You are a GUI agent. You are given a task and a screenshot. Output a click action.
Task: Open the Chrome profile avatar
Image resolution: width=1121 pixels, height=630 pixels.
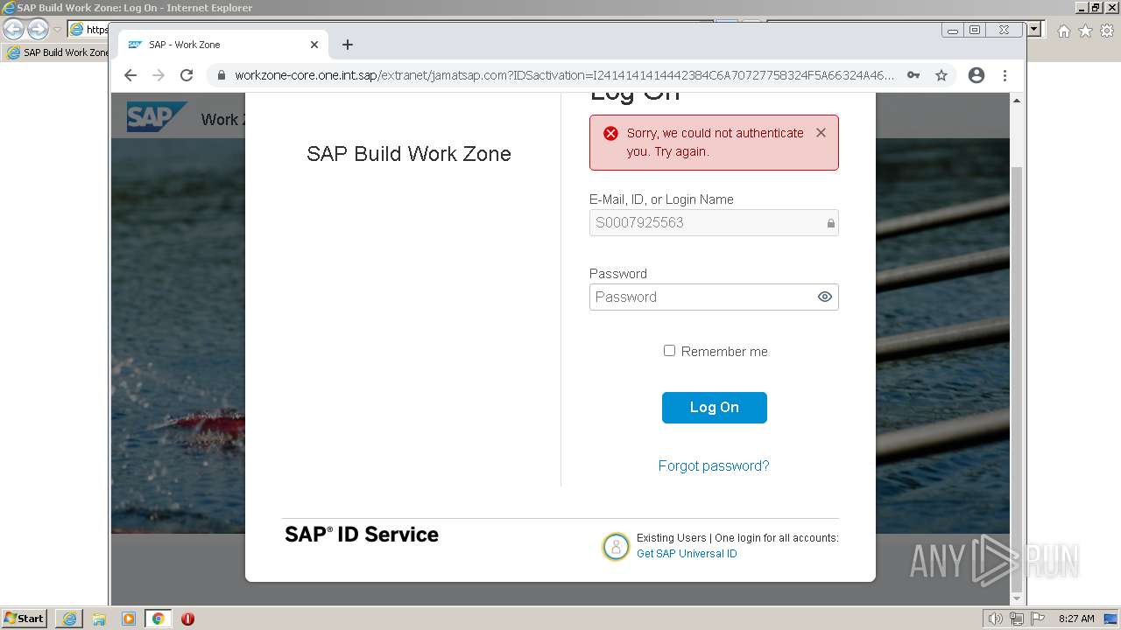pyautogui.click(x=976, y=75)
